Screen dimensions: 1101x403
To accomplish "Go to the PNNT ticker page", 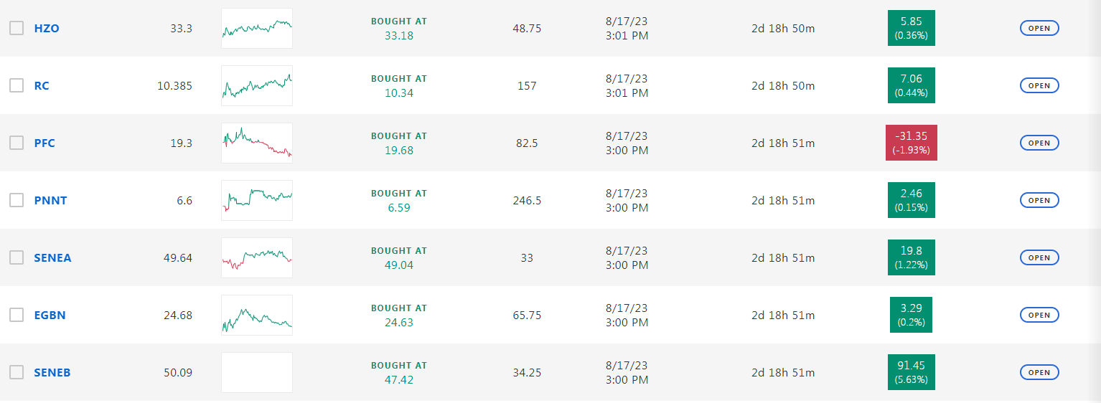I will point(50,200).
